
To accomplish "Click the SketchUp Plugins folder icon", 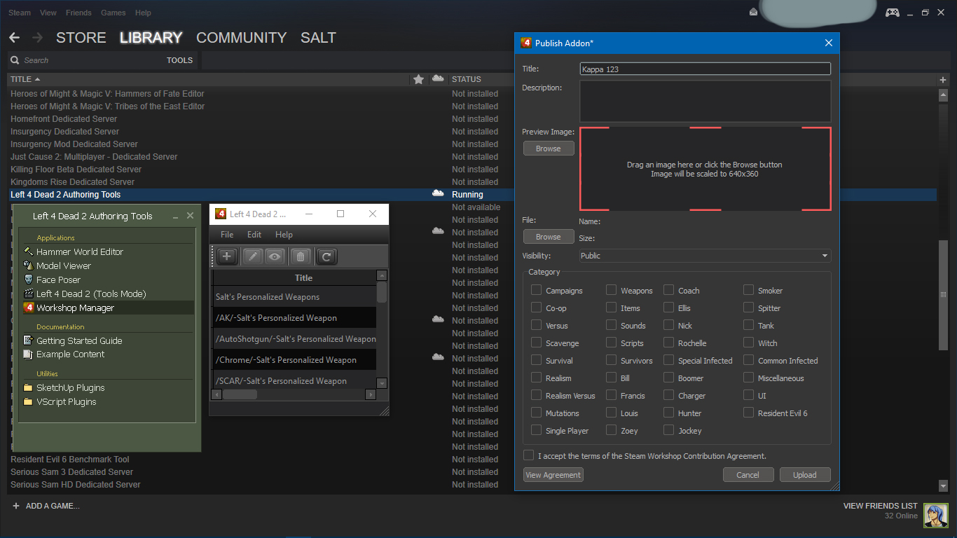I will (x=29, y=387).
